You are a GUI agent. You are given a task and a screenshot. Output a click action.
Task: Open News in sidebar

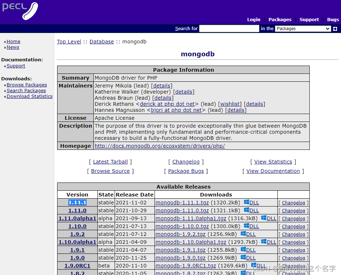13,47
